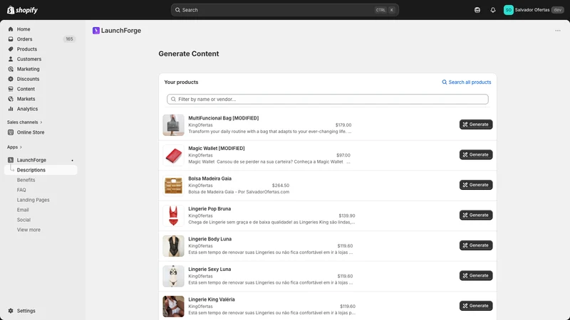Image resolution: width=570 pixels, height=320 pixels.
Task: Generate content for Lingerie Pop Bruna
Action: pos(476,215)
